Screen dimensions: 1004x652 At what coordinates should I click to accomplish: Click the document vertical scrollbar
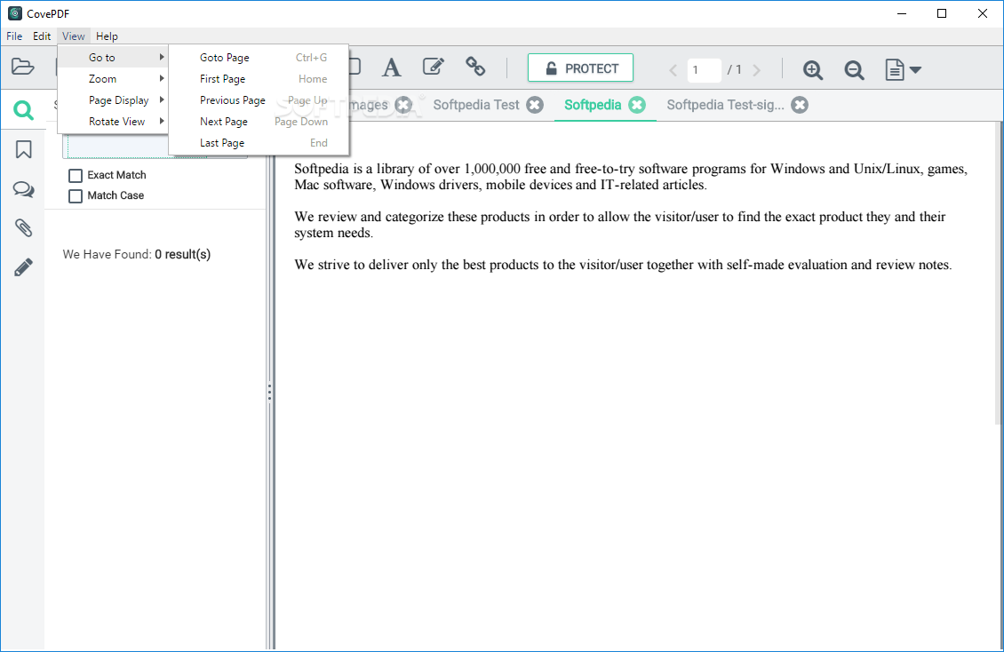(999, 274)
